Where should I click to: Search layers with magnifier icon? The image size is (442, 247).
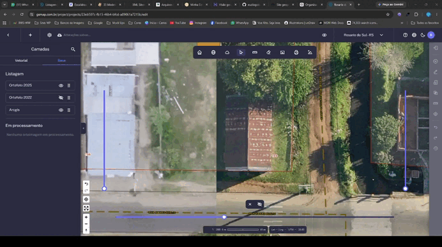73,49
